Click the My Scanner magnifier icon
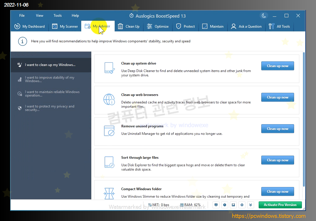 click(x=55, y=27)
